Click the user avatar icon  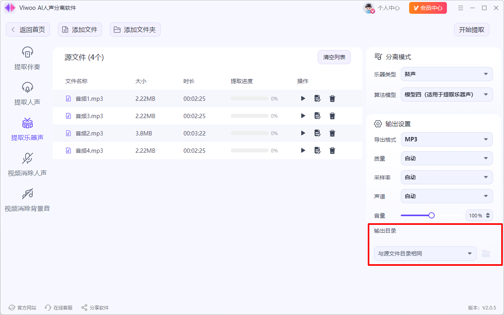click(369, 8)
